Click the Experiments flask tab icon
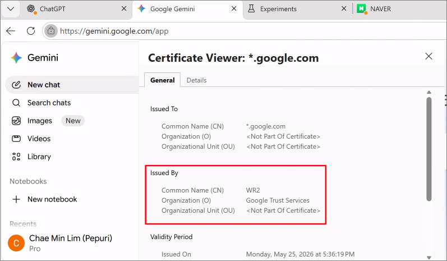The image size is (447, 261). pos(251,9)
